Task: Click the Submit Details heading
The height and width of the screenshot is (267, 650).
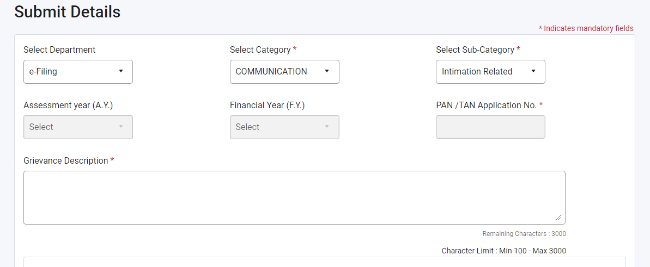Action: tap(68, 12)
